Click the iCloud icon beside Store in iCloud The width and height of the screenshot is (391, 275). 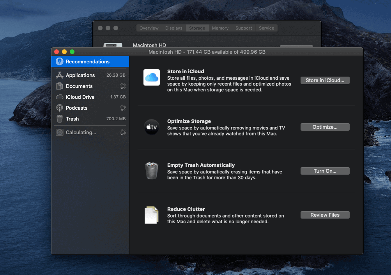(x=152, y=77)
